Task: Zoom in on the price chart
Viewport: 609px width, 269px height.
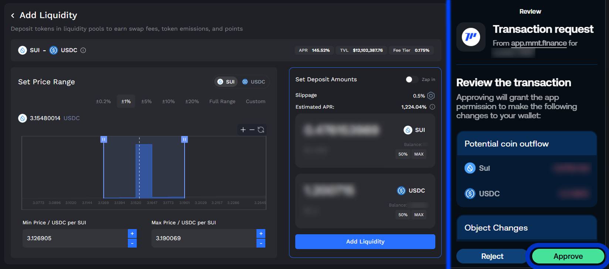Action: pyautogui.click(x=243, y=130)
